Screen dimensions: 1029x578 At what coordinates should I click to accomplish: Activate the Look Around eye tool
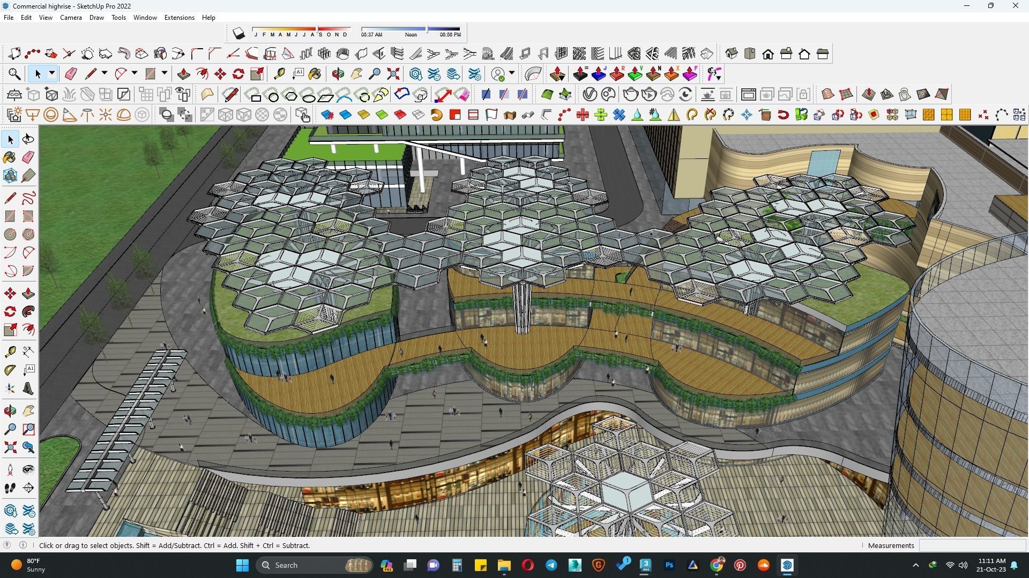tap(28, 470)
